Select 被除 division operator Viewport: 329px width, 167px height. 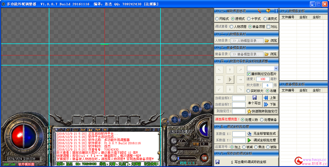click(x=271, y=147)
